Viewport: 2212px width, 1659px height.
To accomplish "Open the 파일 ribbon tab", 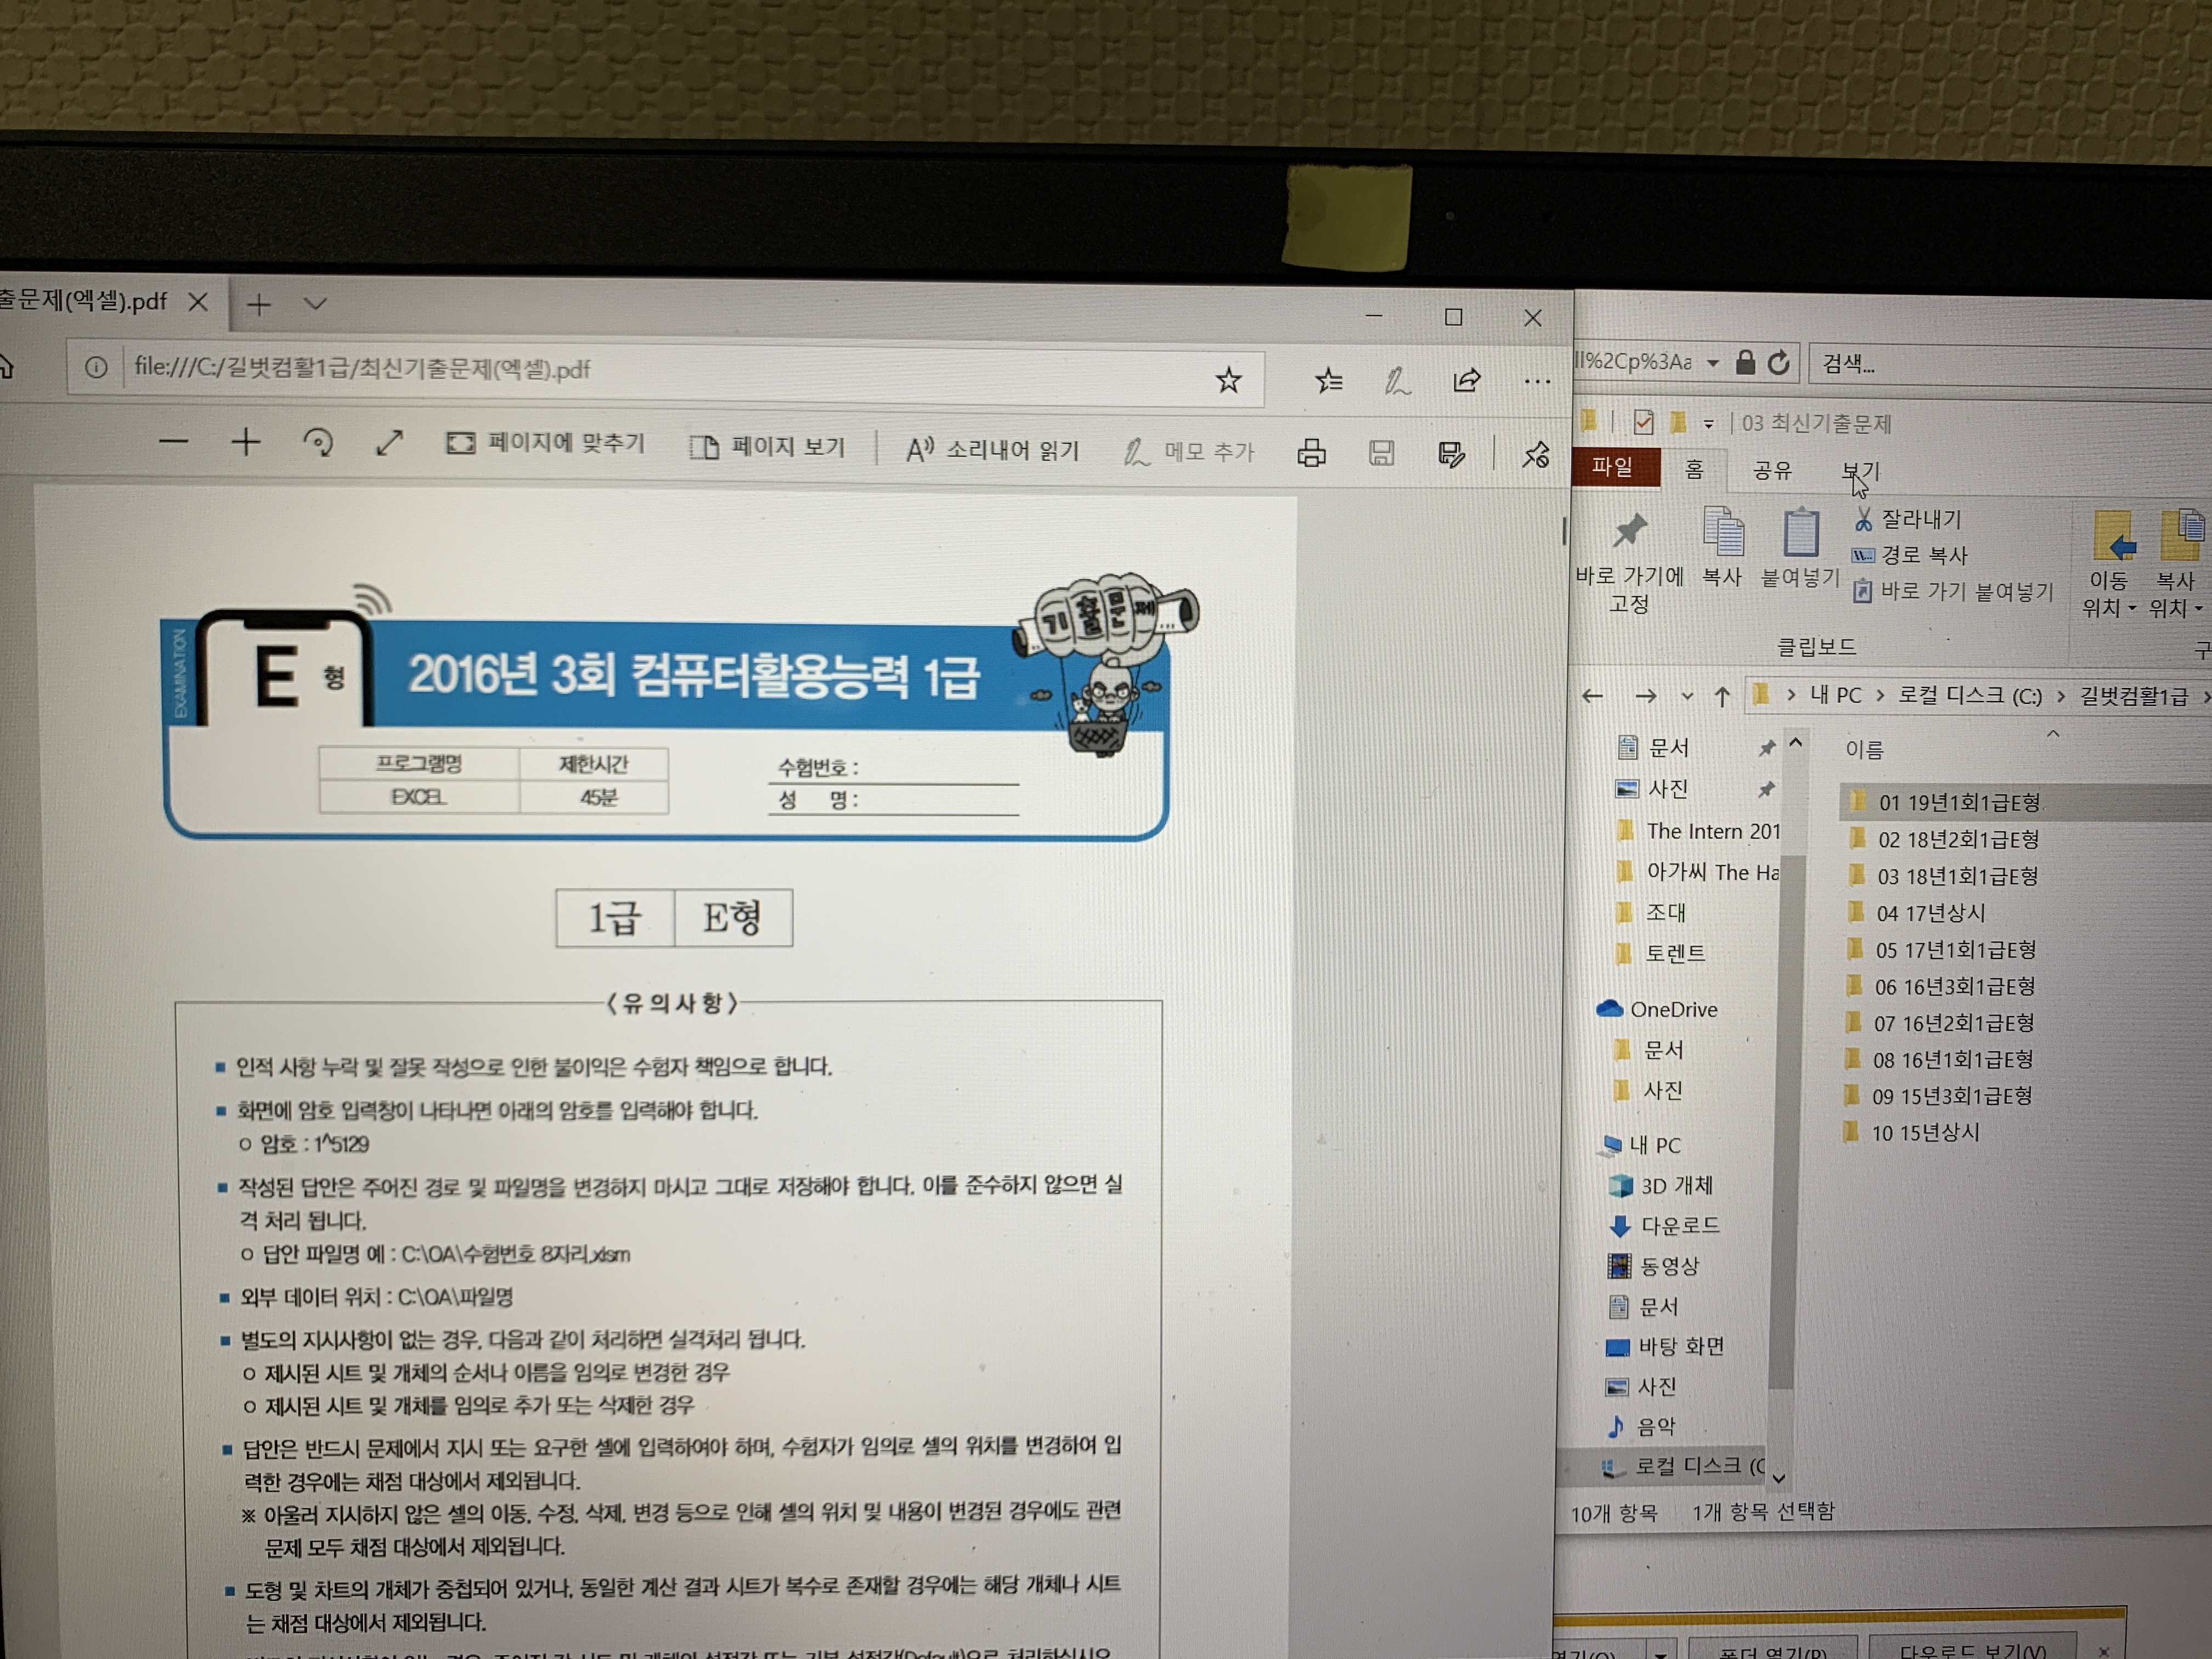I will pos(1612,467).
